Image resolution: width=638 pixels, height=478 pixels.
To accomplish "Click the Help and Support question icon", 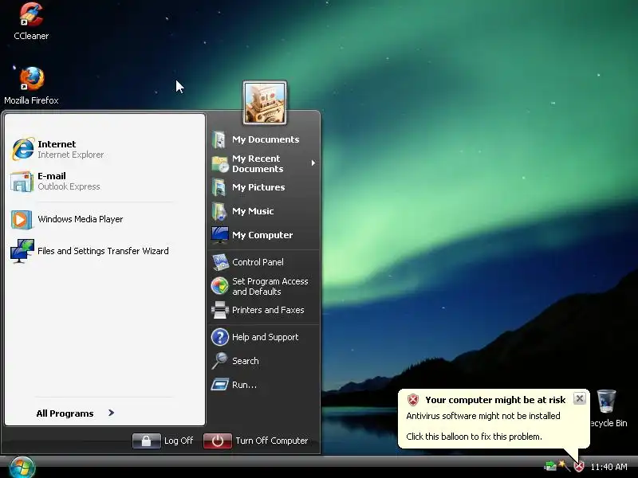I will point(220,337).
